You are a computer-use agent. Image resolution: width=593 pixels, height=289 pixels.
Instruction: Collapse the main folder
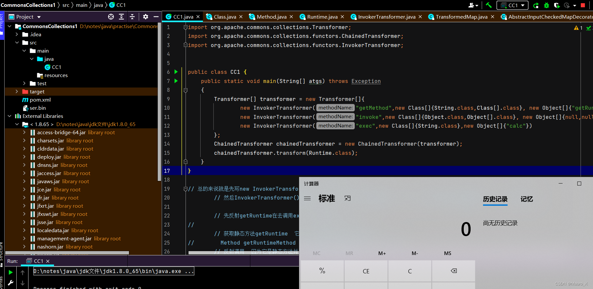(x=24, y=51)
